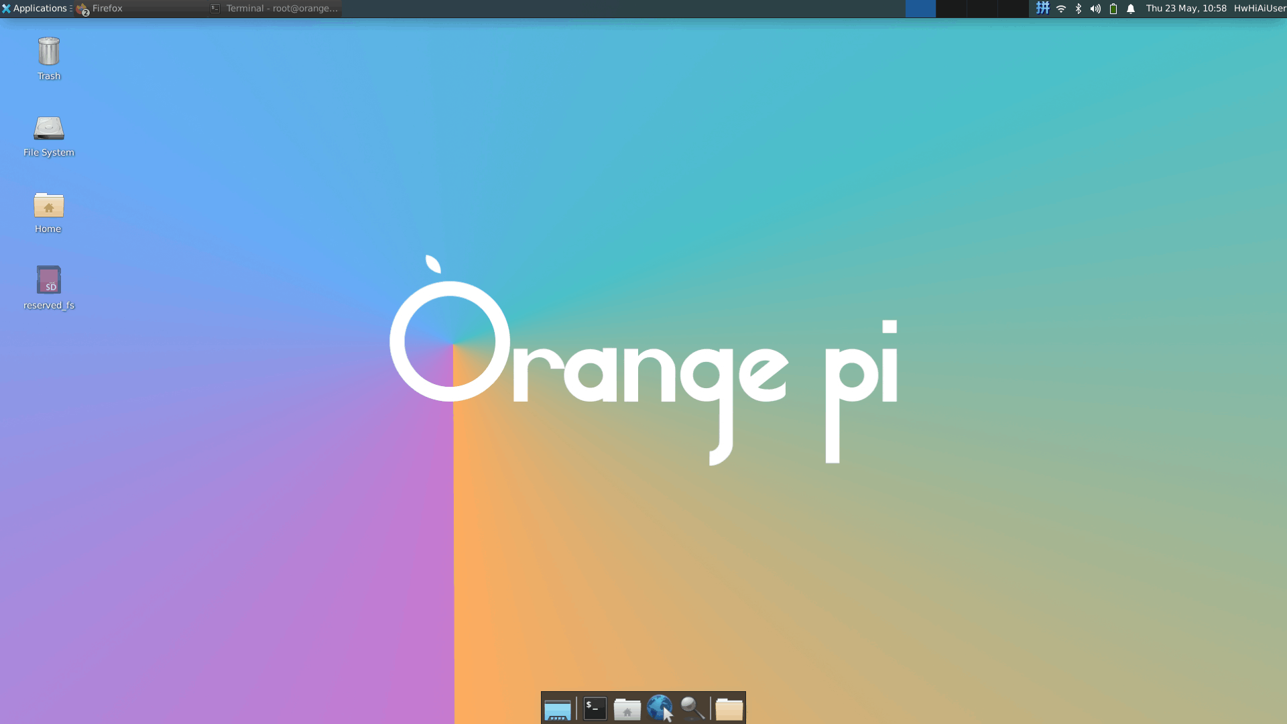This screenshot has height=724, width=1287.
Task: Open the Wi-Fi network tray icon
Action: pos(1061,9)
